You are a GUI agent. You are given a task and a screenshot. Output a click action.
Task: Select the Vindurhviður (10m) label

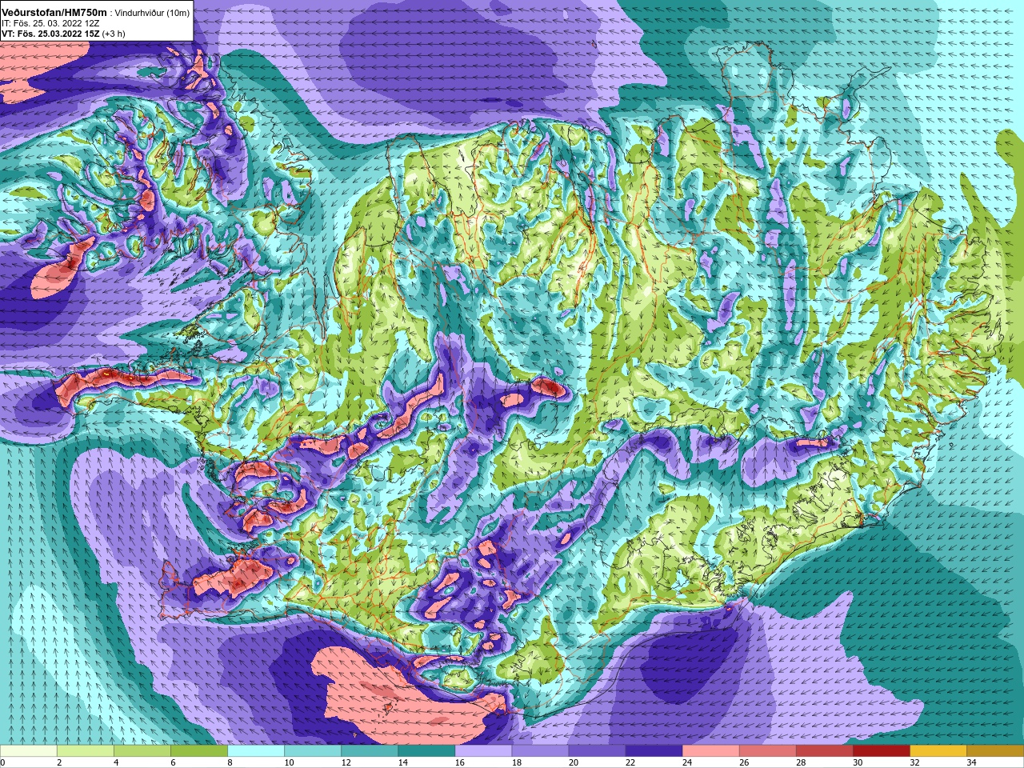(152, 13)
